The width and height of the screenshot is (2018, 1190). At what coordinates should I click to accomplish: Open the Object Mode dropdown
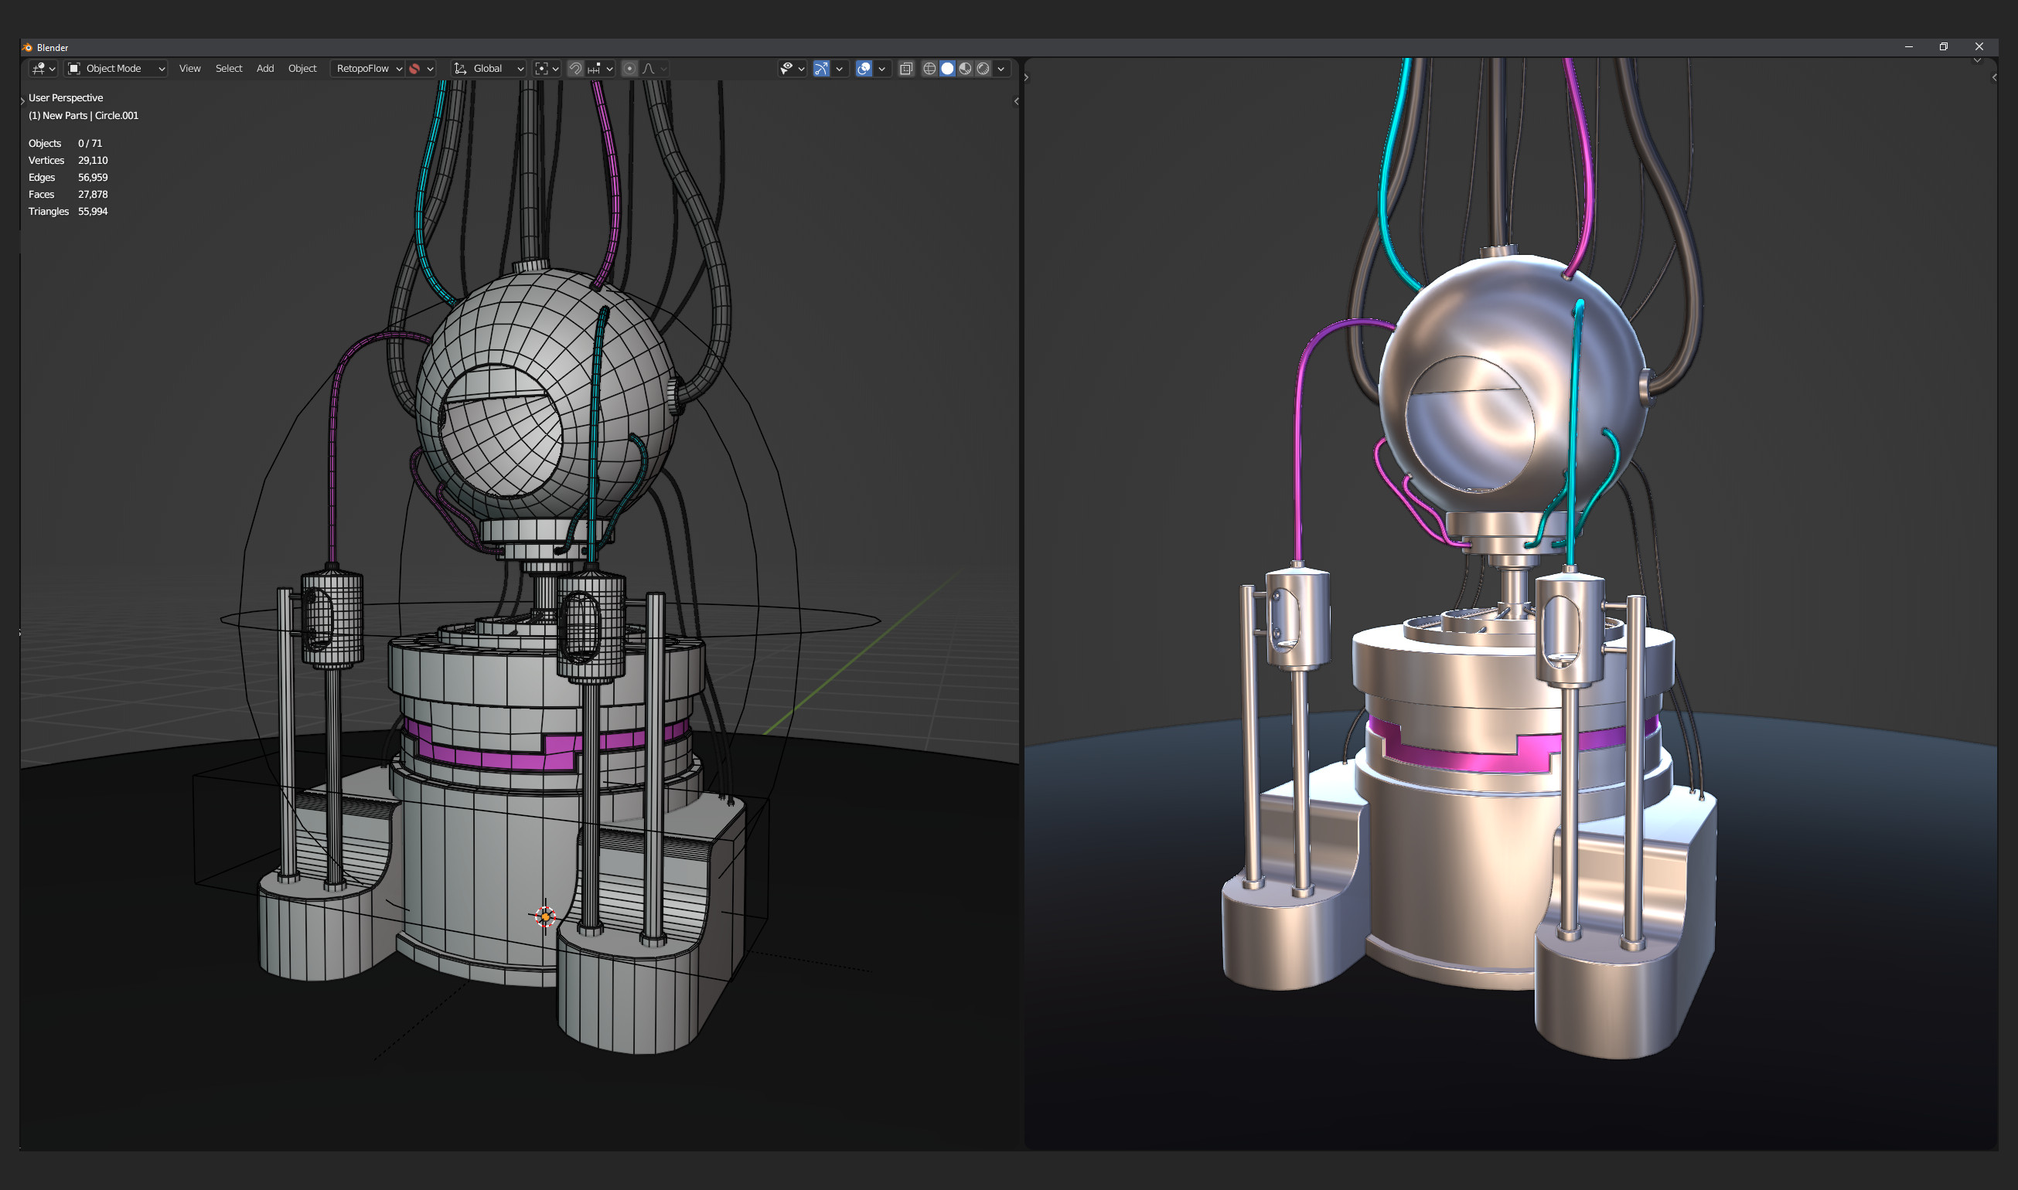click(x=115, y=69)
